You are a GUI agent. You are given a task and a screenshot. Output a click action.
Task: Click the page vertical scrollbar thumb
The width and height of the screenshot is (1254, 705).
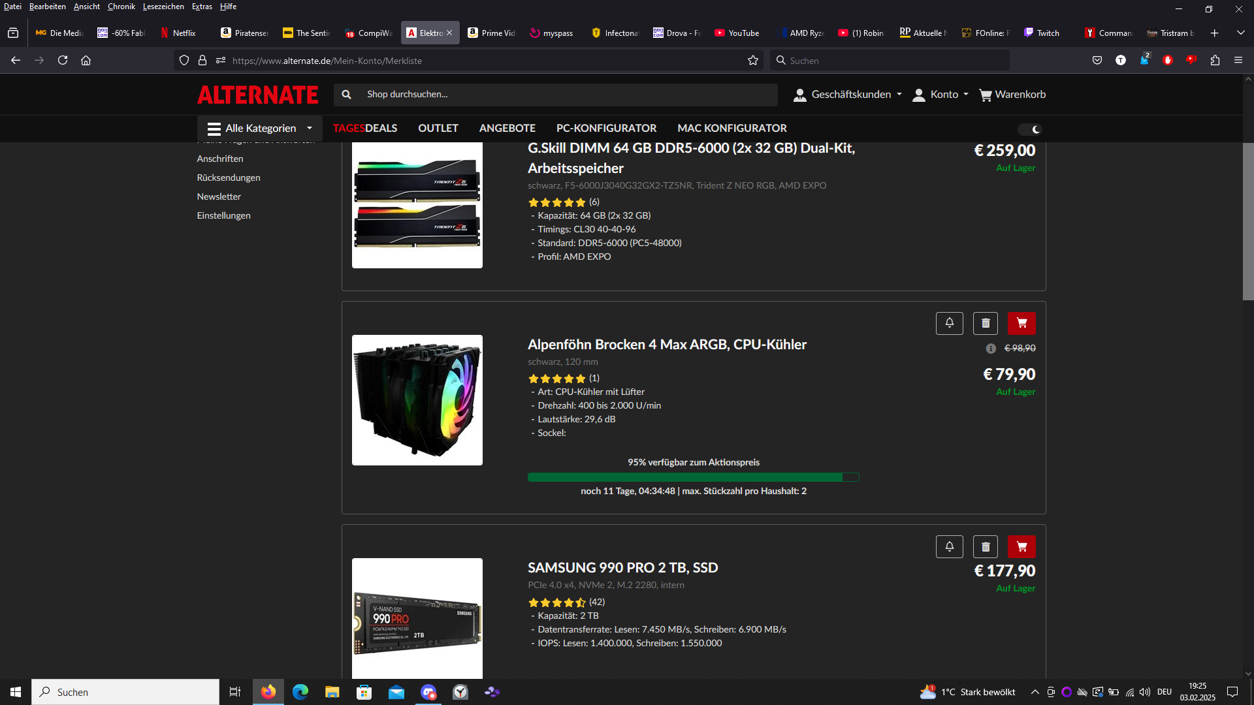coord(1247,221)
